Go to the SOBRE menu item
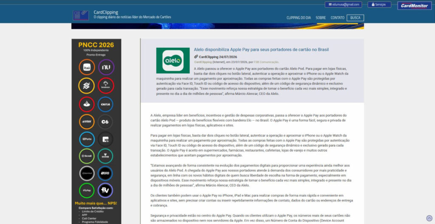 321,18
